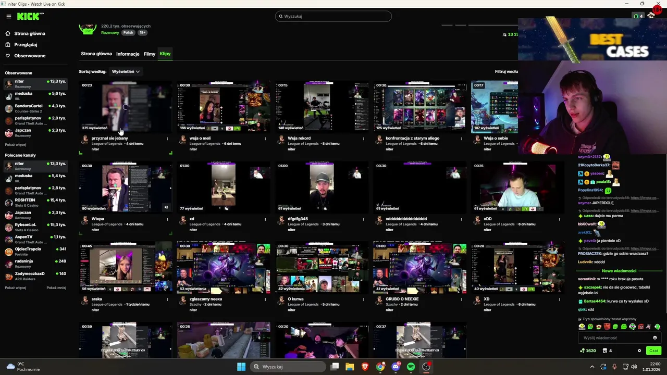Click Pokaż więcej under Polecane kanały
This screenshot has width=667, height=375.
click(x=16, y=287)
